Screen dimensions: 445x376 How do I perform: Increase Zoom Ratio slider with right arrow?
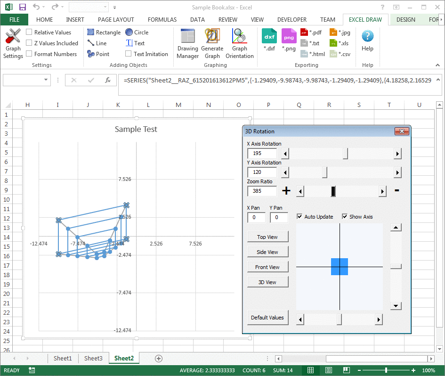(x=382, y=191)
